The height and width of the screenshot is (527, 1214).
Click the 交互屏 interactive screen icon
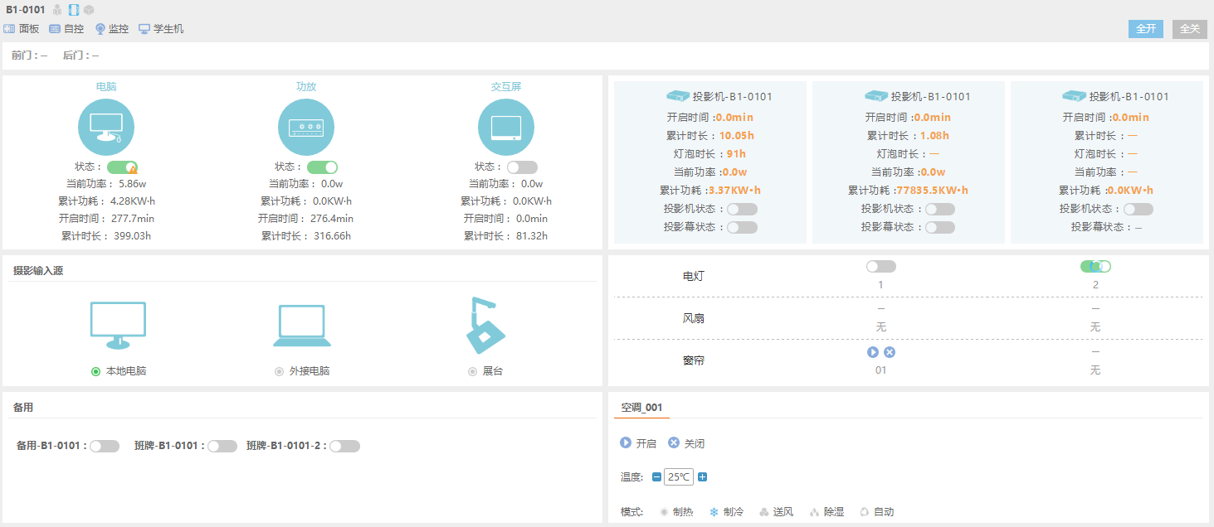[506, 127]
